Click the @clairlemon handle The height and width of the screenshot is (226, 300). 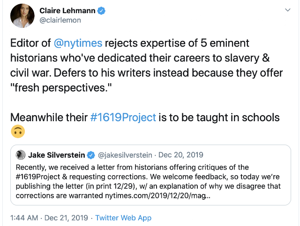[x=60, y=20]
